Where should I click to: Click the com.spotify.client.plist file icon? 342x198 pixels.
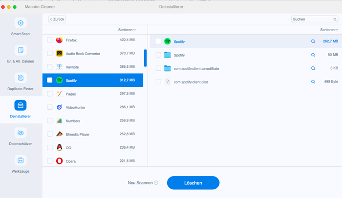point(167,82)
